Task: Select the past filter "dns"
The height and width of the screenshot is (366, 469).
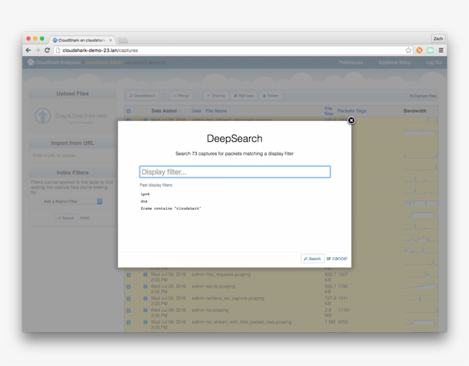Action: 144,202
